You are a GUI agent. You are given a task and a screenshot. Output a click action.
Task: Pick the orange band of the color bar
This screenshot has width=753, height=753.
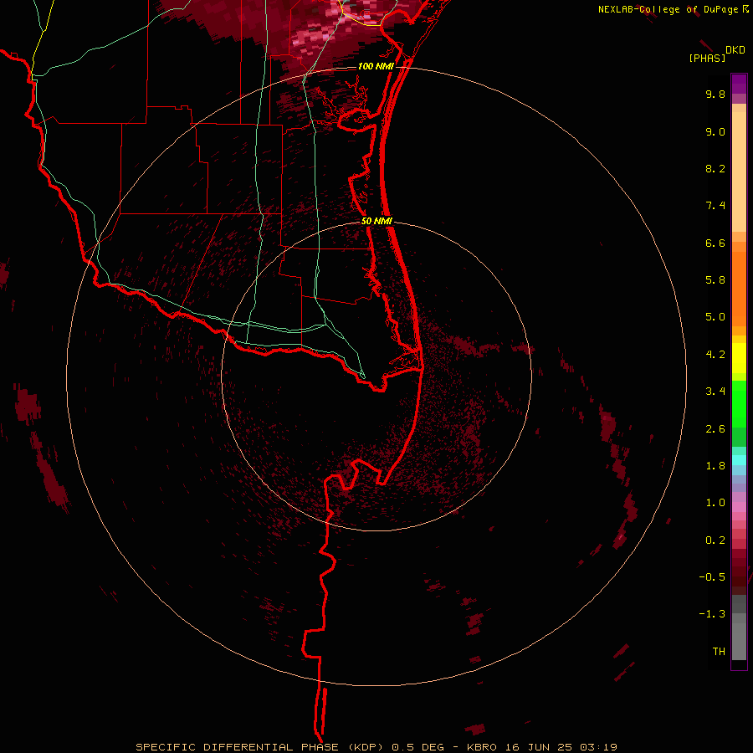pos(739,289)
